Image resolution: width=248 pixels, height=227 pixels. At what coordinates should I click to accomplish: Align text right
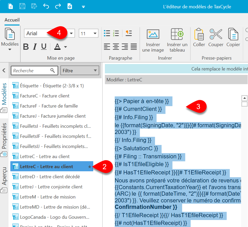[x=125, y=47]
